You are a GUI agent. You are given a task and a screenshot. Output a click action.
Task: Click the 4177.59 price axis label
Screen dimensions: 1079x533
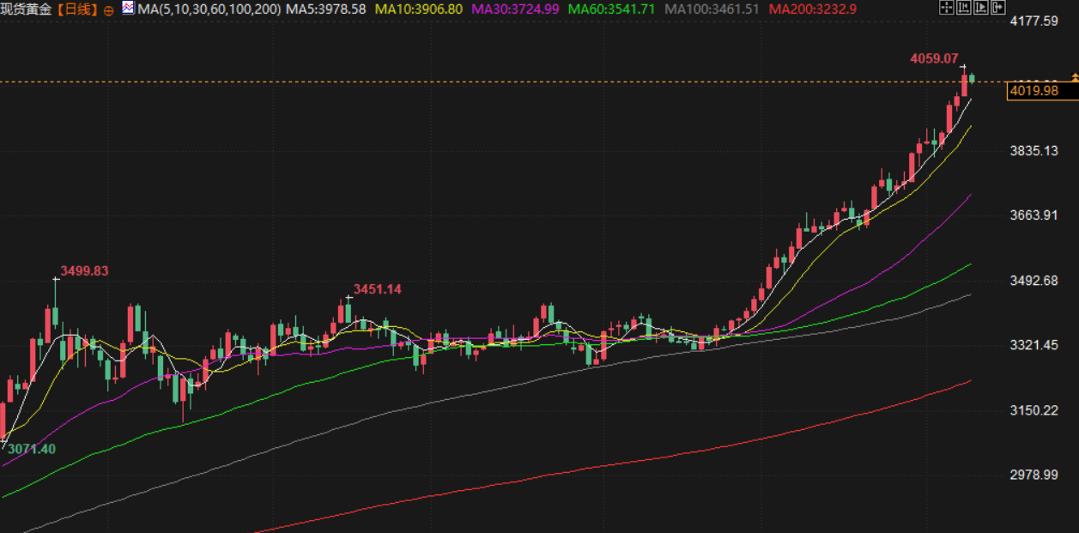tap(1034, 21)
